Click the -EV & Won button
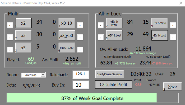The image size is (185, 105). tap(160, 23)
